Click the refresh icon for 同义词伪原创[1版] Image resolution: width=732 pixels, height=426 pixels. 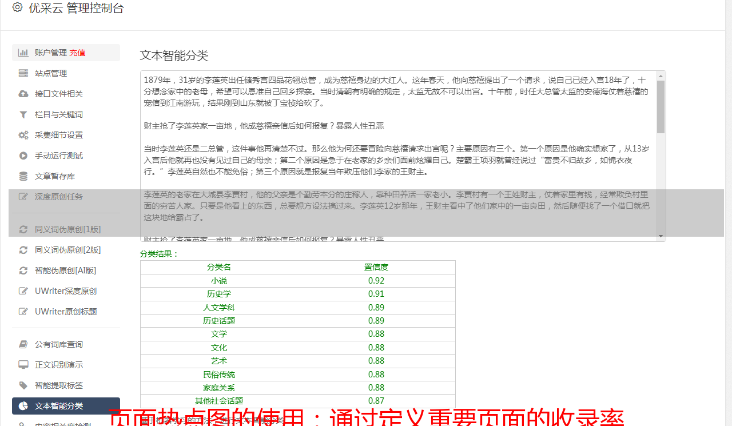pyautogui.click(x=23, y=229)
